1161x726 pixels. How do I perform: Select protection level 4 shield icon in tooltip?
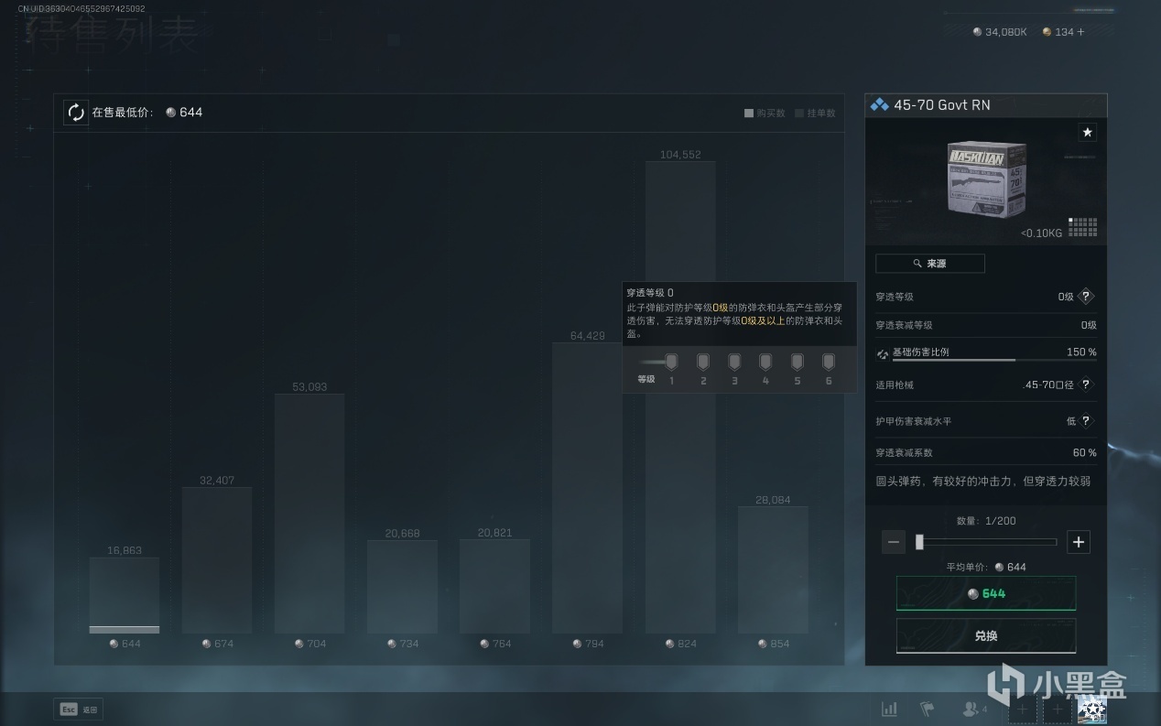click(x=765, y=363)
